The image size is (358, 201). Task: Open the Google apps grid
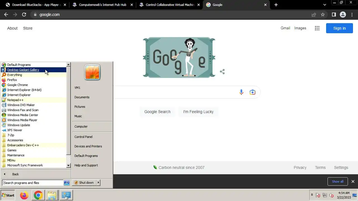click(317, 28)
